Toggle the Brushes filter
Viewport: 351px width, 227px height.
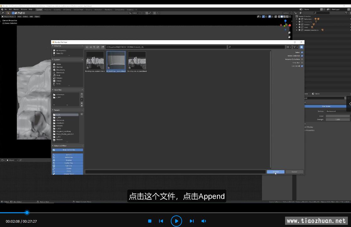click(67, 160)
